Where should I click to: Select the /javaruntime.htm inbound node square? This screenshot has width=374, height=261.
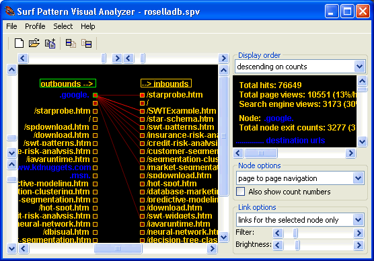(143, 224)
